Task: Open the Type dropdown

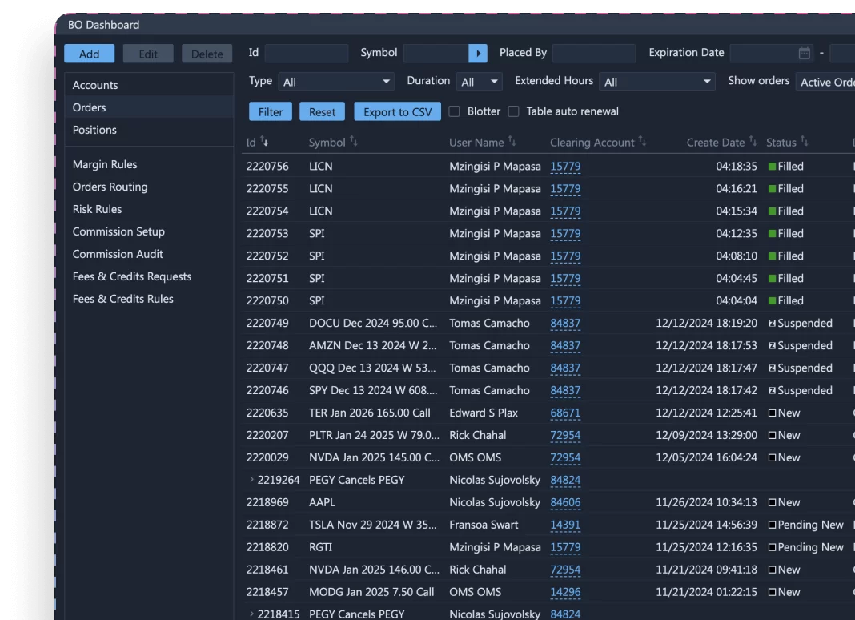Action: [336, 82]
